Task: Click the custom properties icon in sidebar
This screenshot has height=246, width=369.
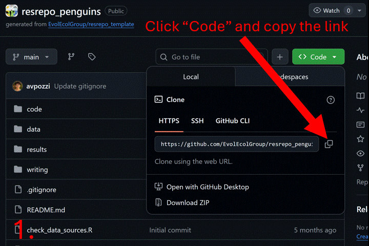Action: click(360, 125)
